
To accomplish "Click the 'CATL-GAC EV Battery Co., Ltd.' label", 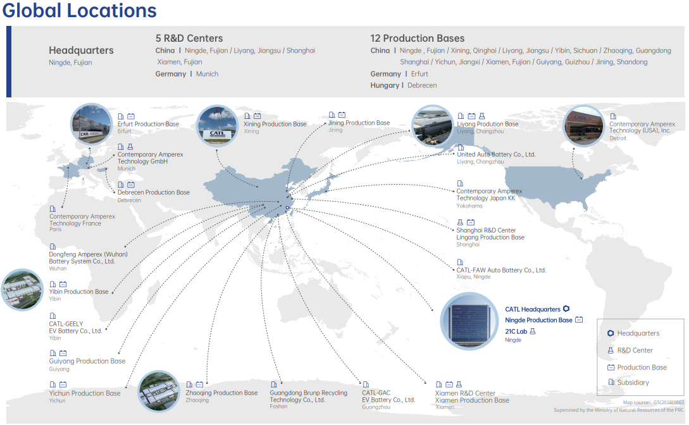I will pyautogui.click(x=388, y=397).
